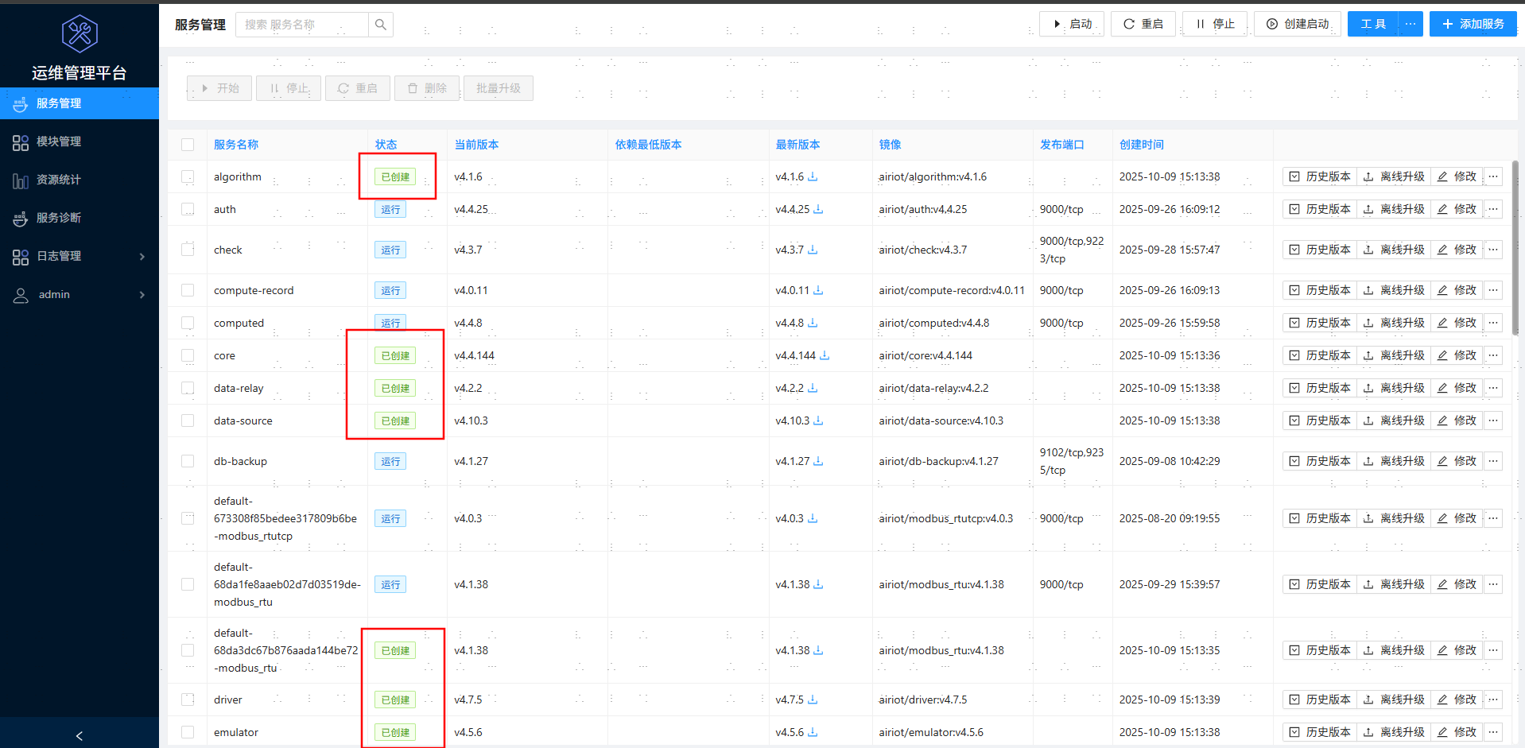Click download icon for emulator v4.5.6
Screen dimensions: 1525x748
813,732
